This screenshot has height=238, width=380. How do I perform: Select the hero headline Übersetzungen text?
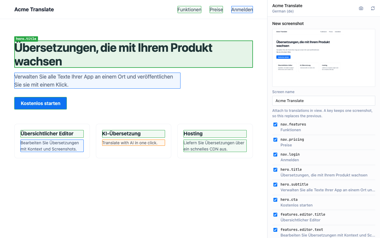[134, 54]
